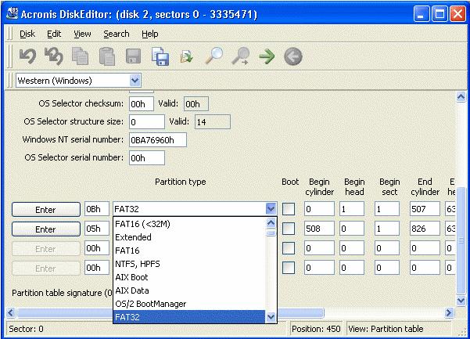Choose NTFS, HPFS partition type
470x339 pixels.
pos(189,264)
